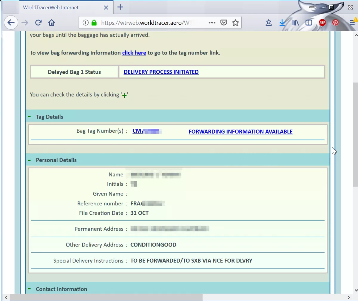Viewport: 358px width, 301px height.
Task: Show site information icon in address bar
Action: pos(86,23)
